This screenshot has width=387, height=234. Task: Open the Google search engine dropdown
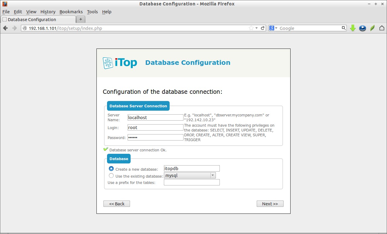click(x=274, y=28)
